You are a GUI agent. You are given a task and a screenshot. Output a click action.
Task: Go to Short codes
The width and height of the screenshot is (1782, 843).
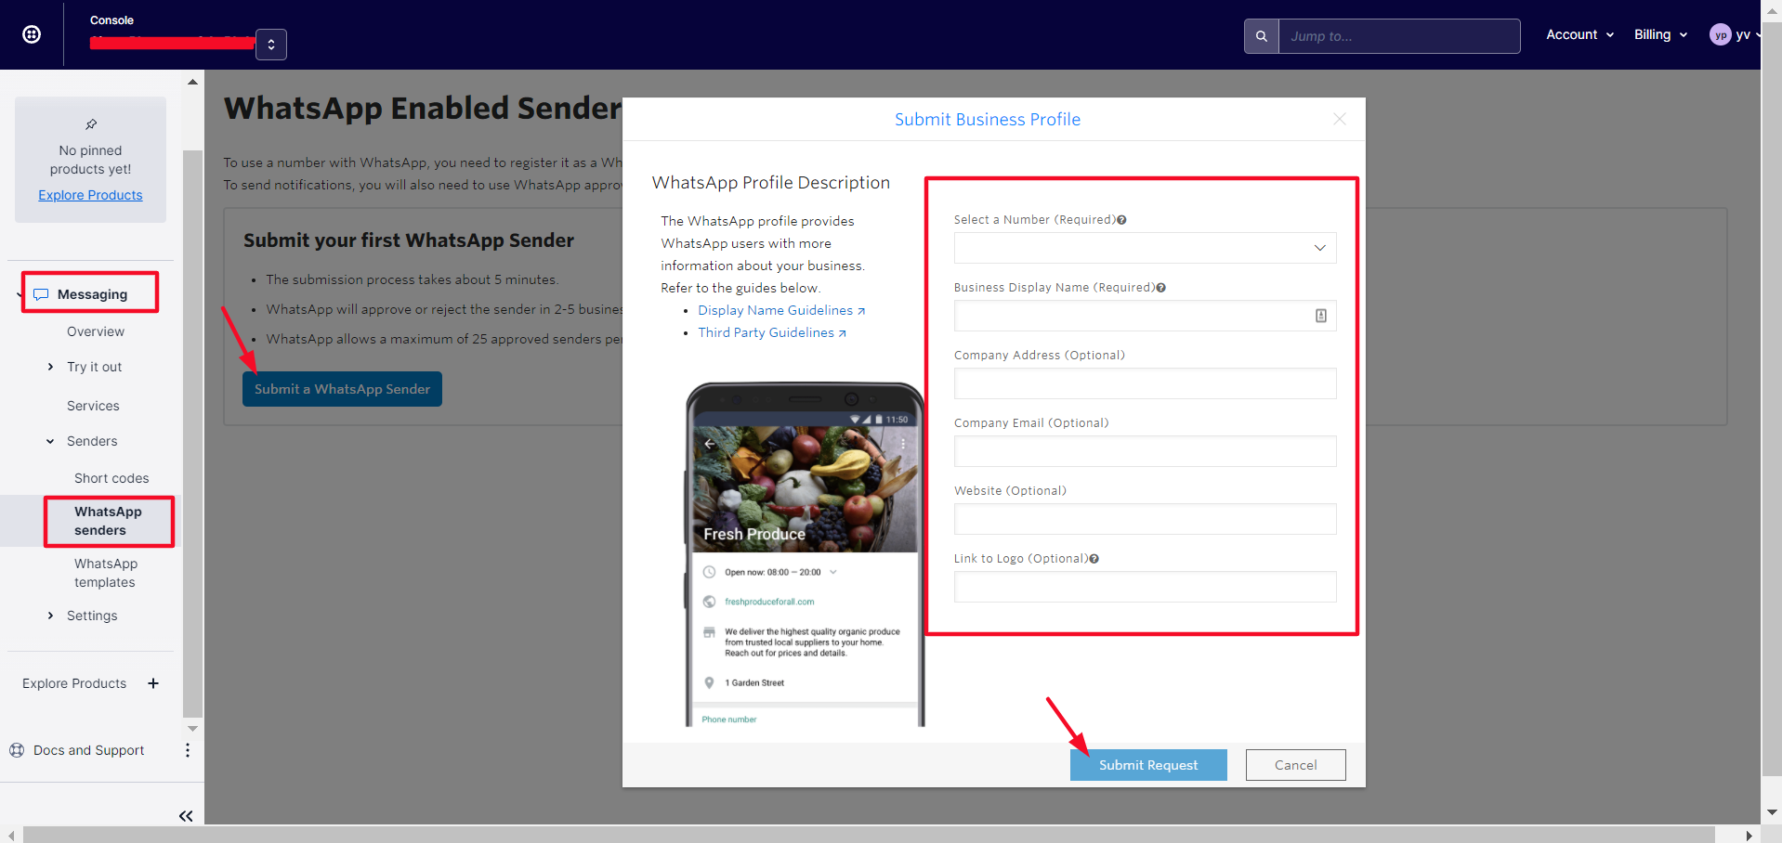click(111, 478)
